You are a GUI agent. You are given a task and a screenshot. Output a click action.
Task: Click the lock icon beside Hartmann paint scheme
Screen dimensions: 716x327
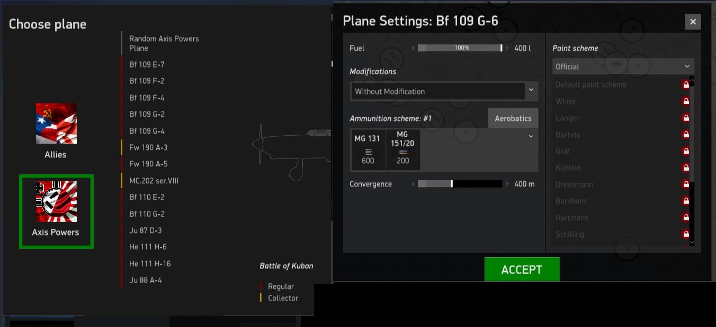click(x=686, y=218)
